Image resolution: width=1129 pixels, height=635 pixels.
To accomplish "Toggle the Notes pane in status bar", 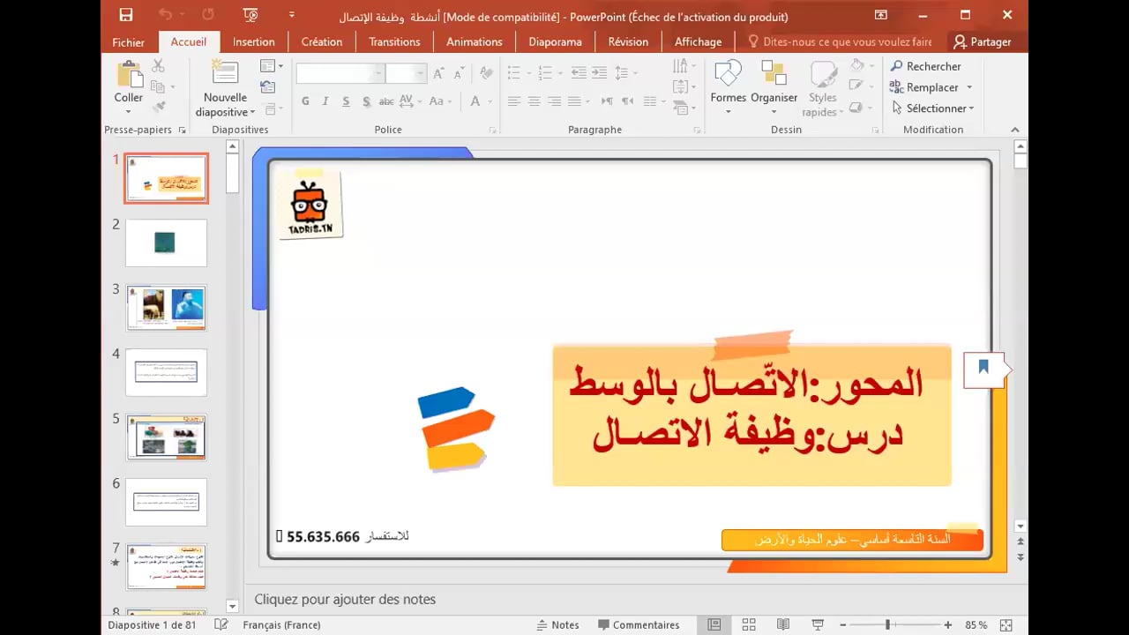I will (557, 624).
